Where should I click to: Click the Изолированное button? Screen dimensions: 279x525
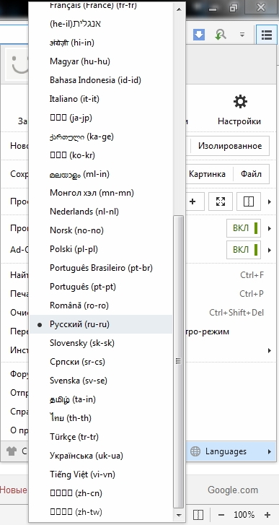coord(230,146)
